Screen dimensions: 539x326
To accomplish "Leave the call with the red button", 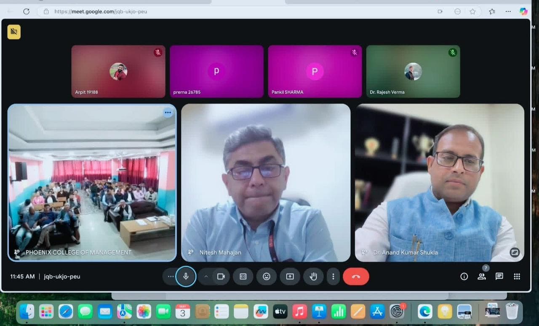I will pyautogui.click(x=356, y=276).
